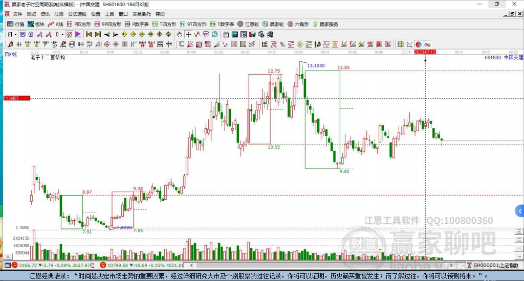Open the P数字表 tool
Viewport: 524px width, 281px height.
click(x=137, y=24)
